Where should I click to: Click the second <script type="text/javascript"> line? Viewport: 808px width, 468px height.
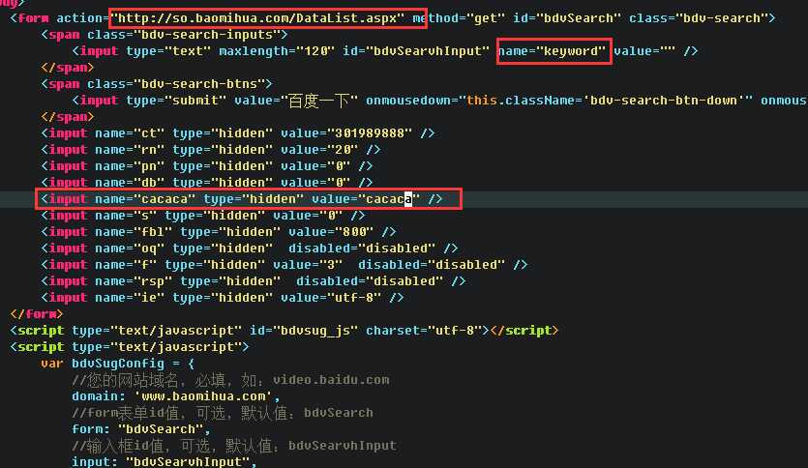coord(130,347)
